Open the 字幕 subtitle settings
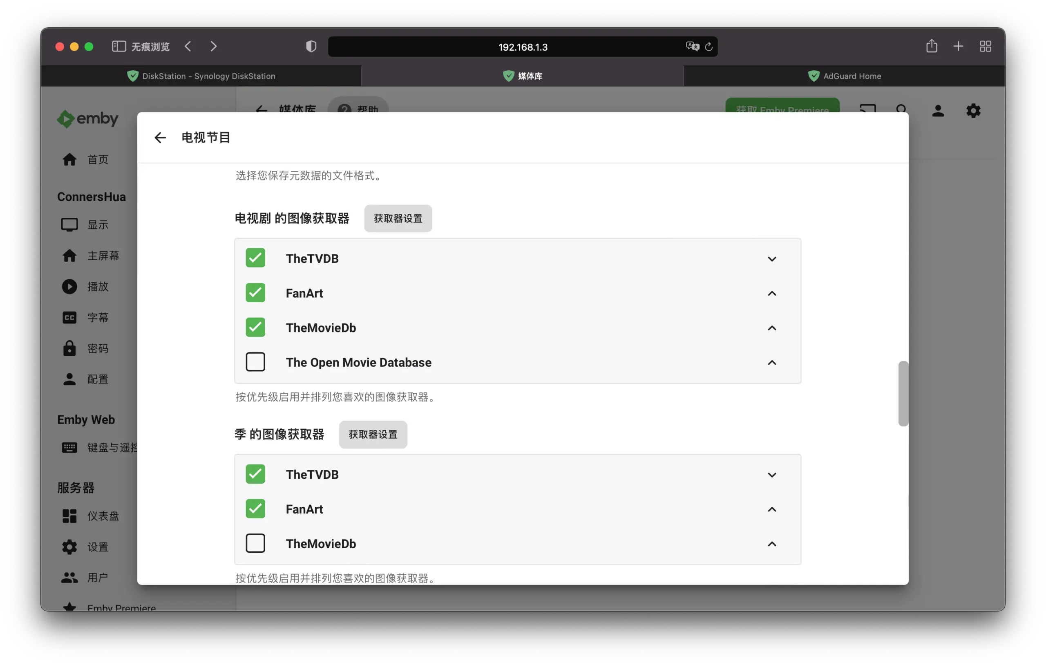Image resolution: width=1046 pixels, height=665 pixels. tap(98, 317)
